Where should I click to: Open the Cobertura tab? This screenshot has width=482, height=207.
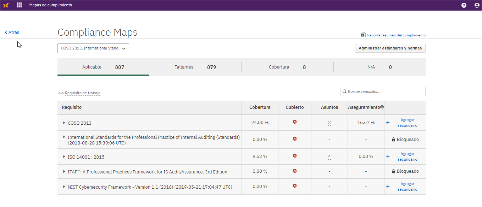287,67
